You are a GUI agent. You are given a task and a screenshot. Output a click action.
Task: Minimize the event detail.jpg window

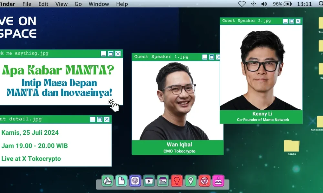point(93,119)
